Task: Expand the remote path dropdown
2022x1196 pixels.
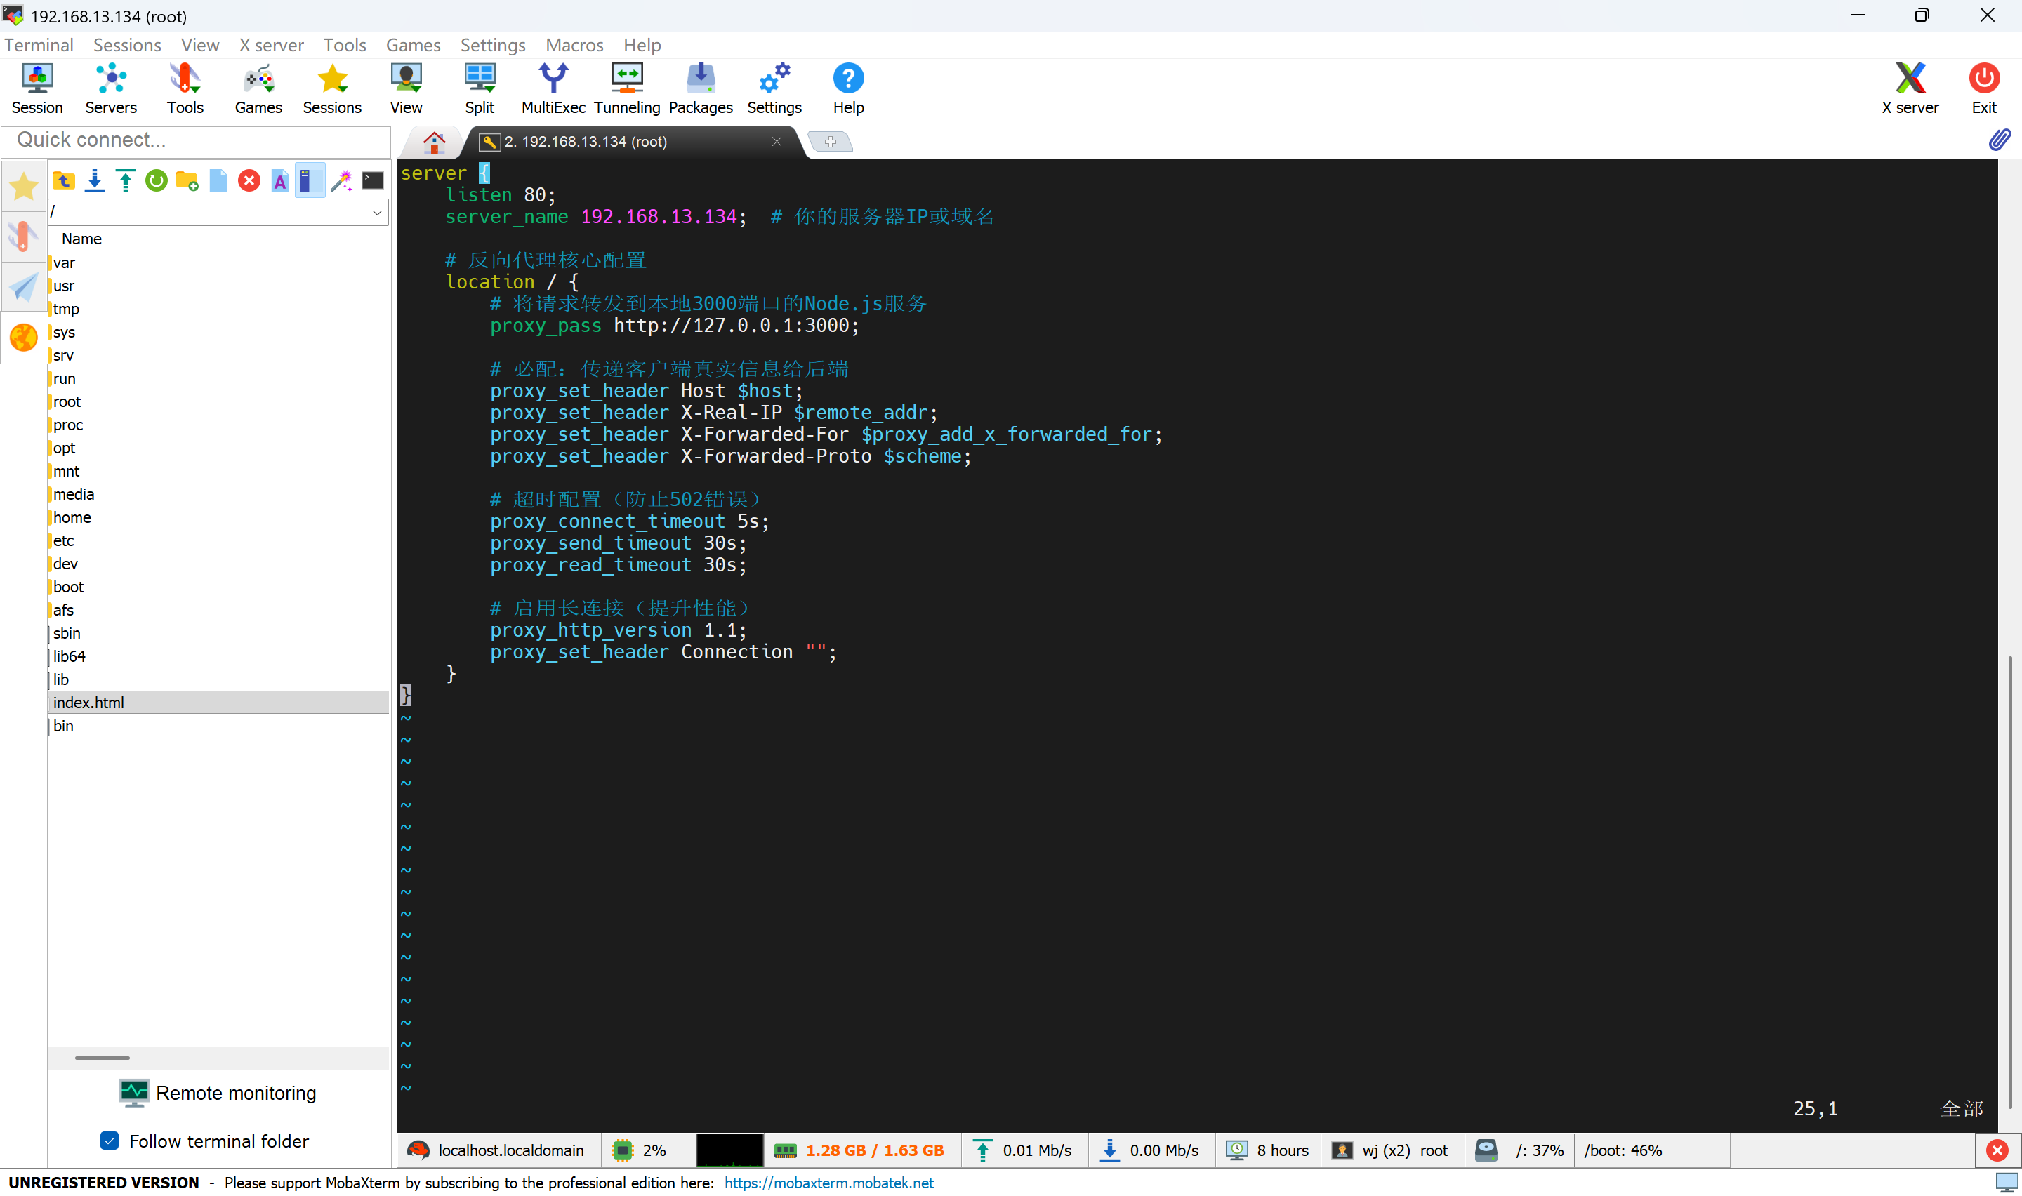Action: (x=376, y=212)
